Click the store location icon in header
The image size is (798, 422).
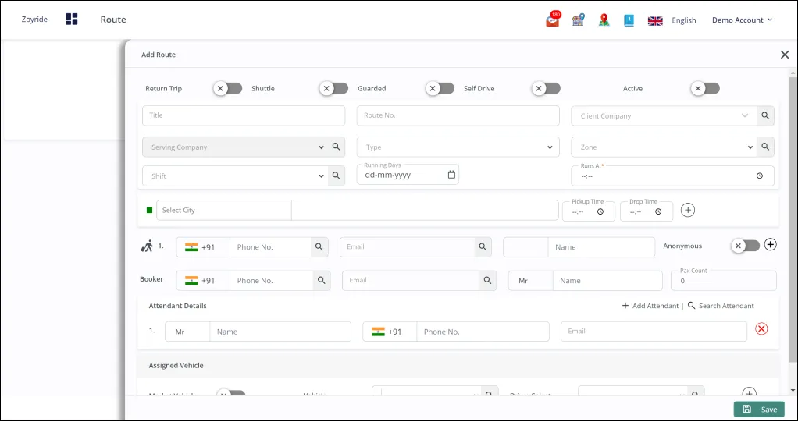point(578,20)
